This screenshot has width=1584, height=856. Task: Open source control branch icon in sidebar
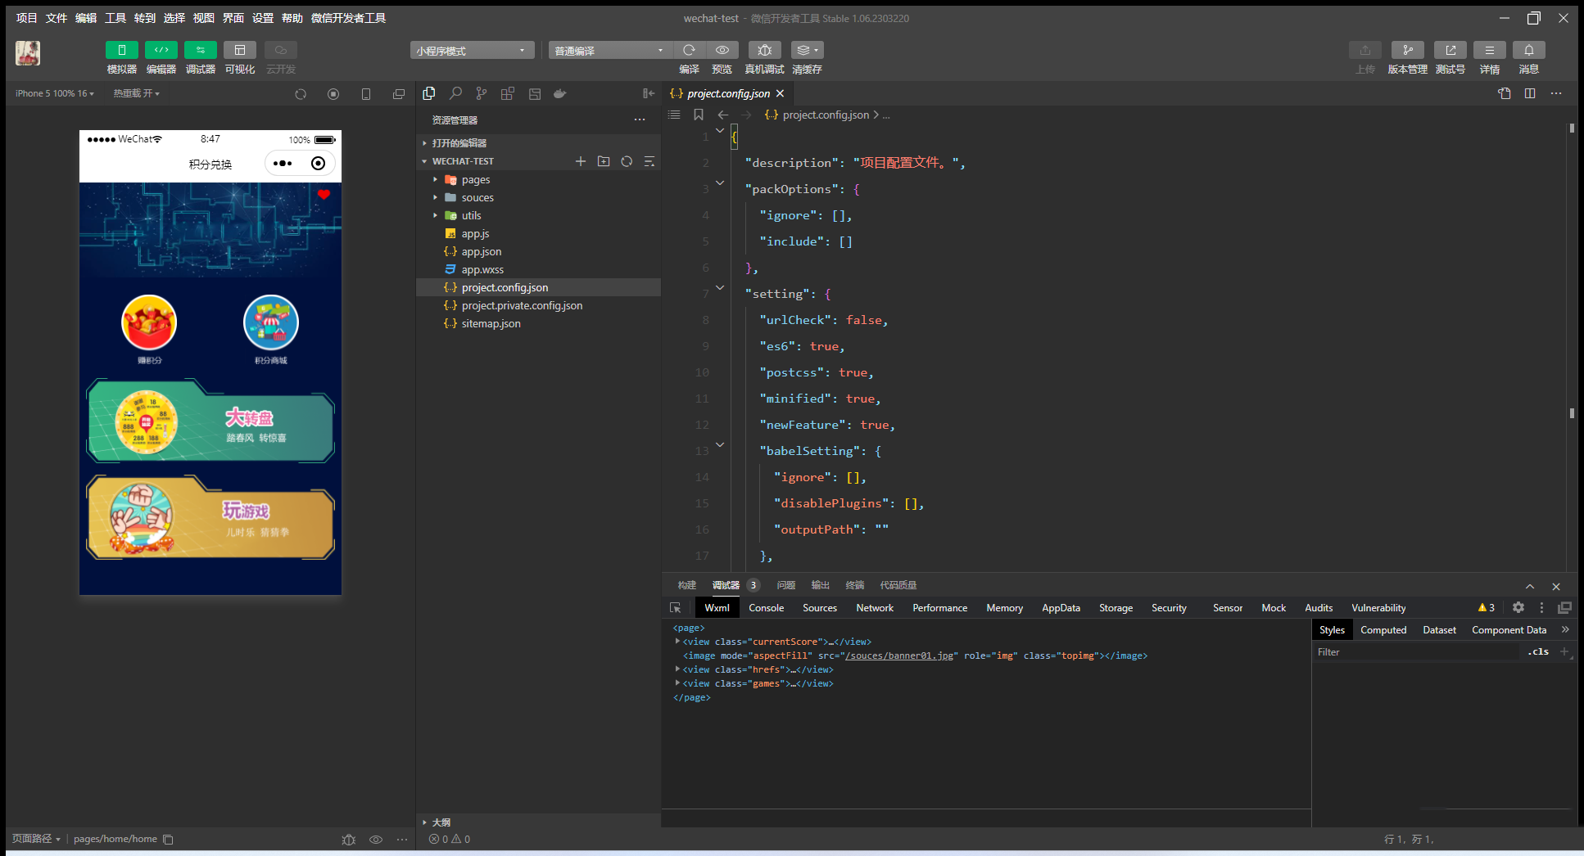[x=482, y=93]
